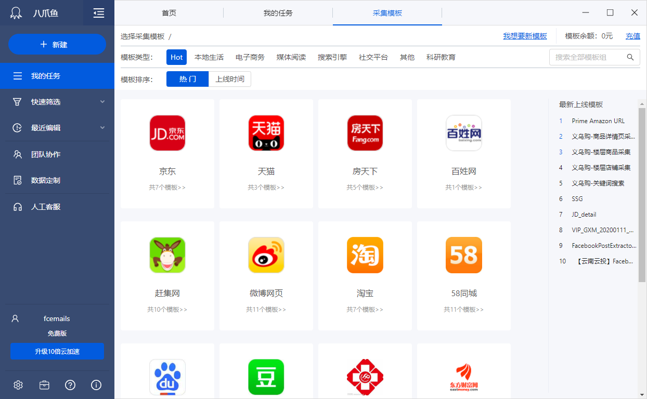Open the 微博网页 template icon
The image size is (647, 399).
point(266,255)
